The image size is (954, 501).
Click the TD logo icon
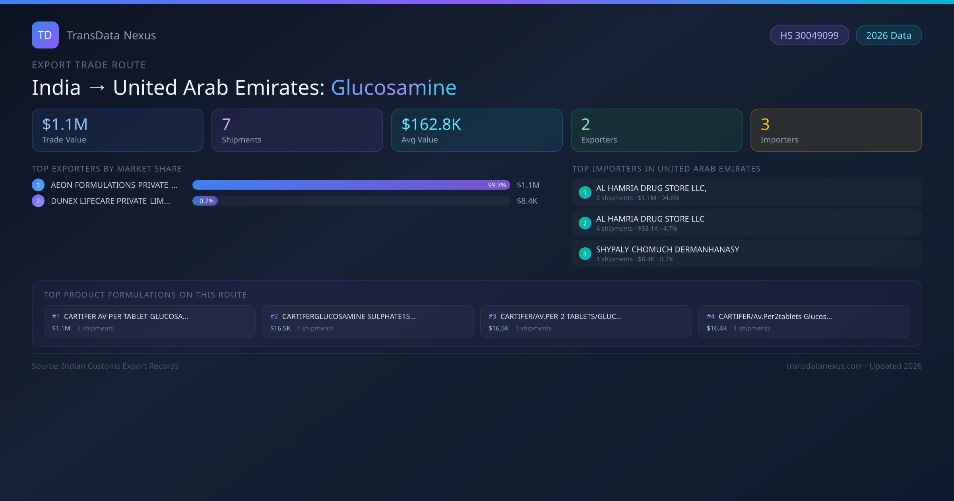click(45, 35)
